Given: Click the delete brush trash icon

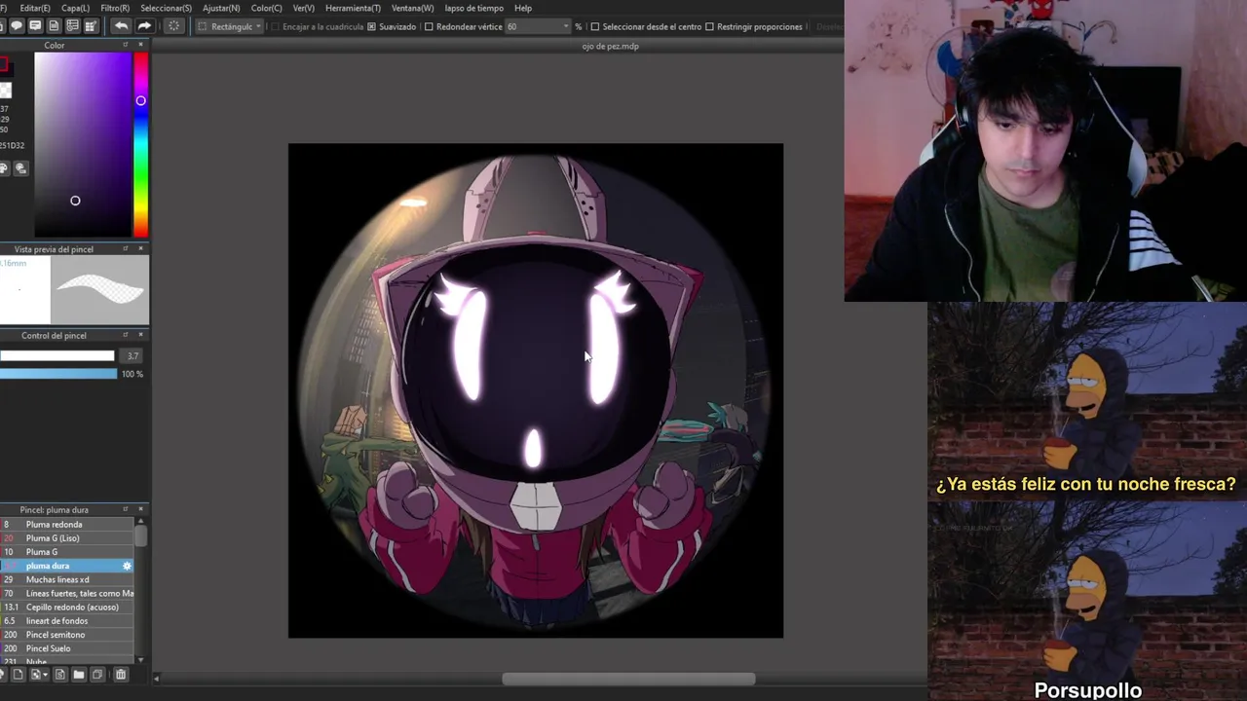Looking at the screenshot, I should (x=121, y=674).
